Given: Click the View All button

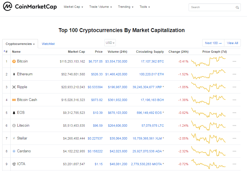Looking at the screenshot, I should pyautogui.click(x=232, y=43).
